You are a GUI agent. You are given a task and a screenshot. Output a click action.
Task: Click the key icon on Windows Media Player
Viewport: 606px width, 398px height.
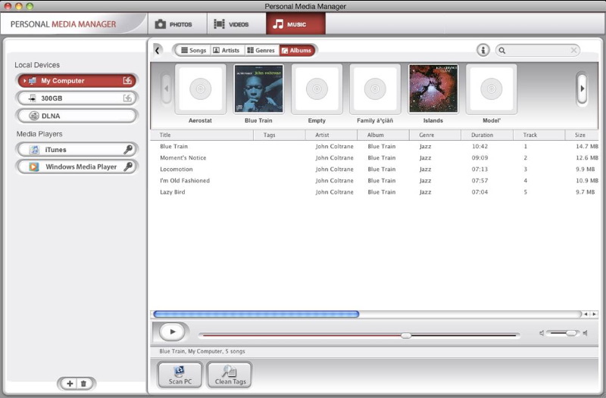(x=128, y=166)
